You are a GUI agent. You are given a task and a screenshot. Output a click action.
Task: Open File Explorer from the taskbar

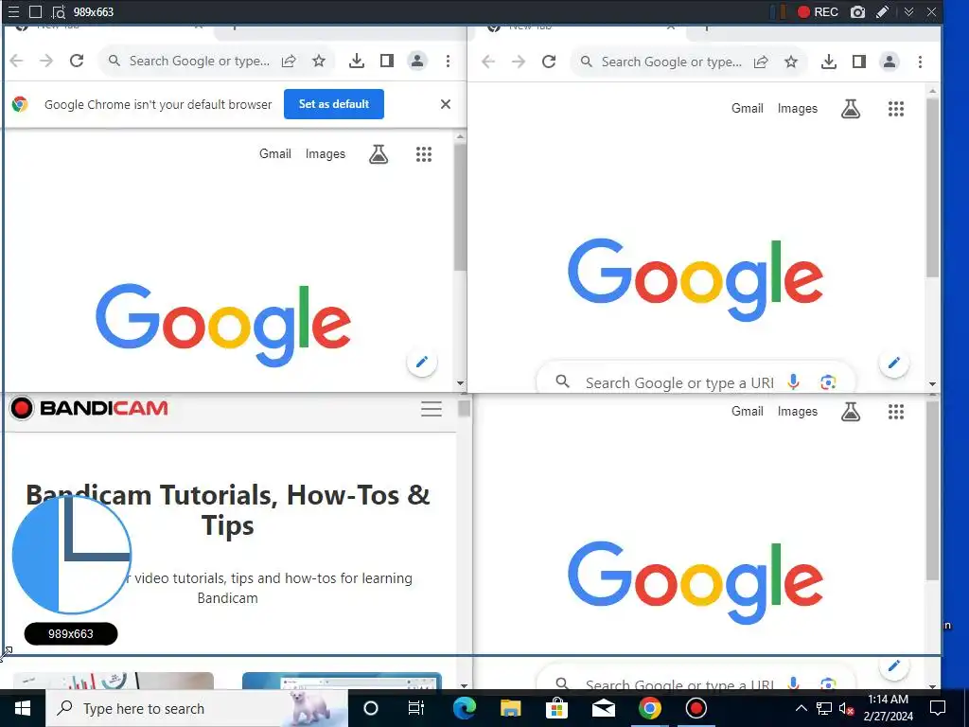[510, 708]
